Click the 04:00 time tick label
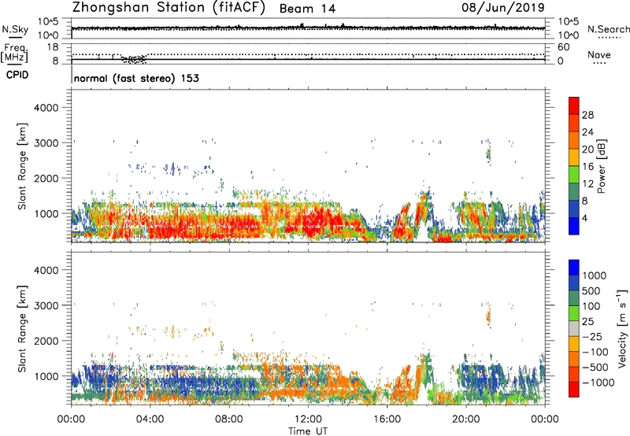 tap(150, 419)
